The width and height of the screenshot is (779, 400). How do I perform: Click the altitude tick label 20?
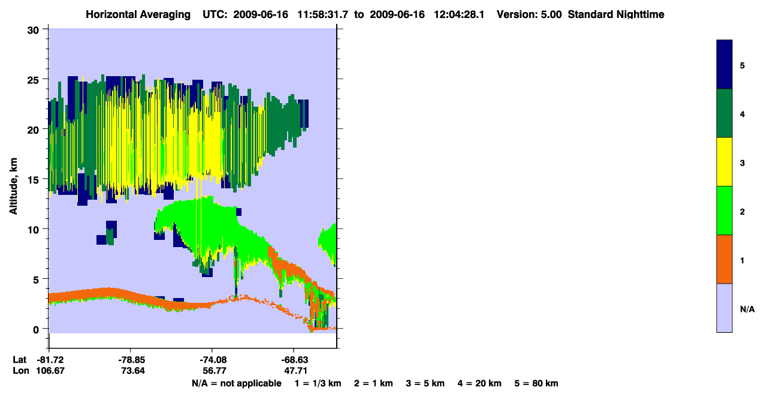tap(34, 129)
